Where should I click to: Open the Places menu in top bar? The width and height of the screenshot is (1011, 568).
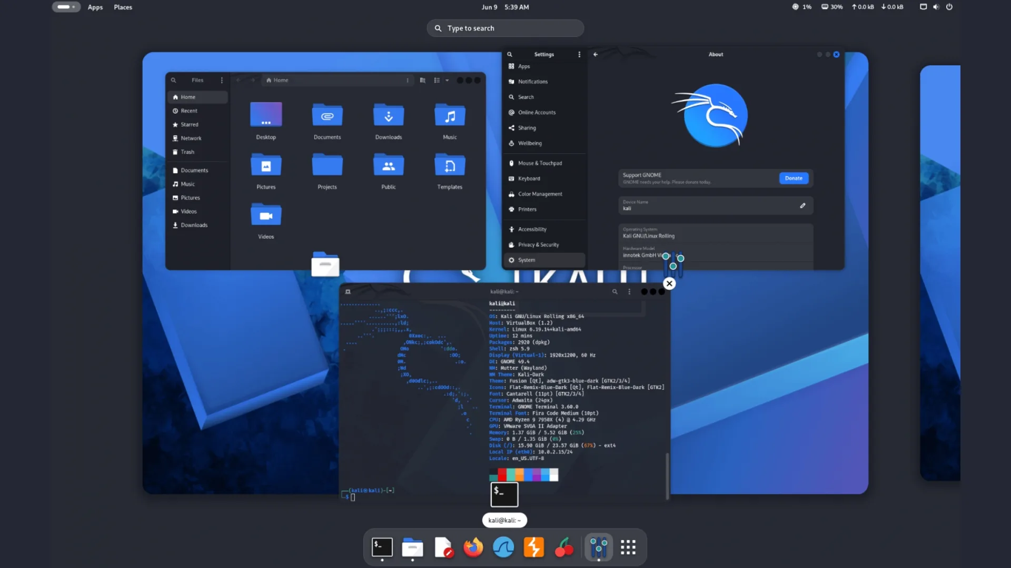(123, 7)
